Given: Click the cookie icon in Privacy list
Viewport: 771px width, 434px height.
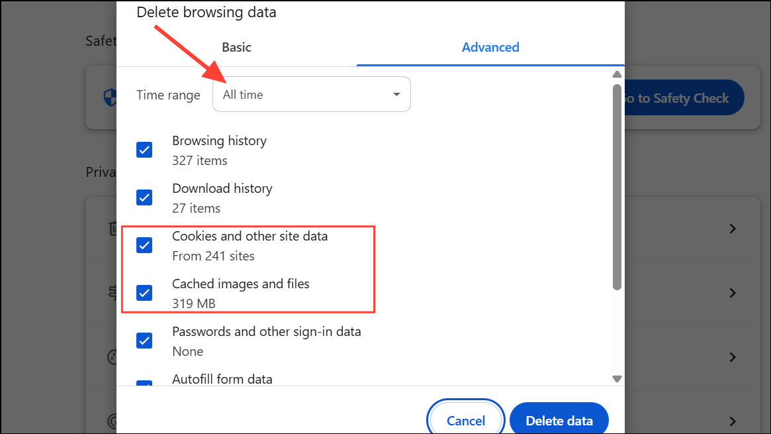Looking at the screenshot, I should (113, 357).
